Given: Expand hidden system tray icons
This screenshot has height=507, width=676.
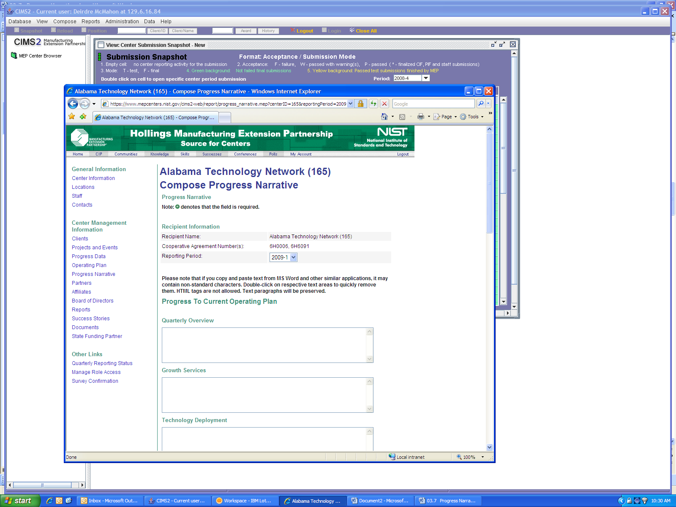Looking at the screenshot, I should tap(621, 501).
